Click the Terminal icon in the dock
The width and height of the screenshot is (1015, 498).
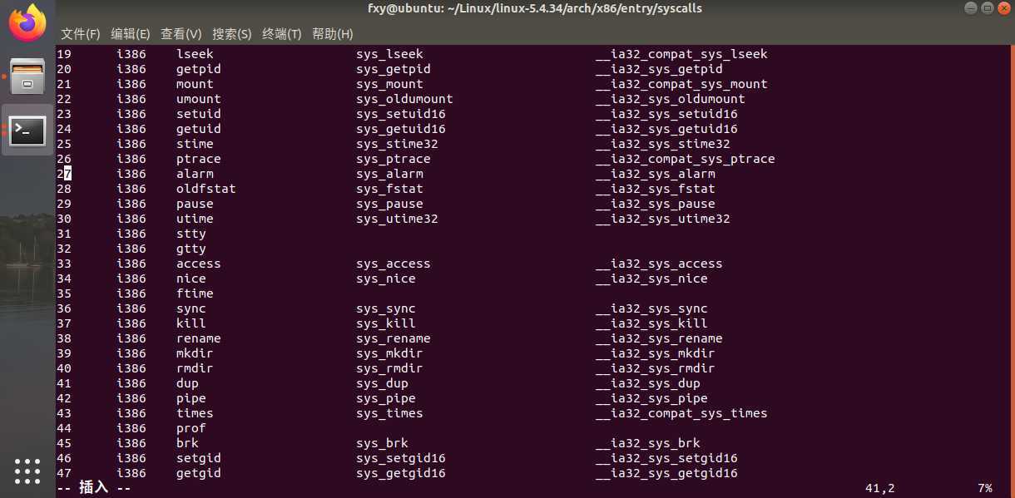click(27, 130)
